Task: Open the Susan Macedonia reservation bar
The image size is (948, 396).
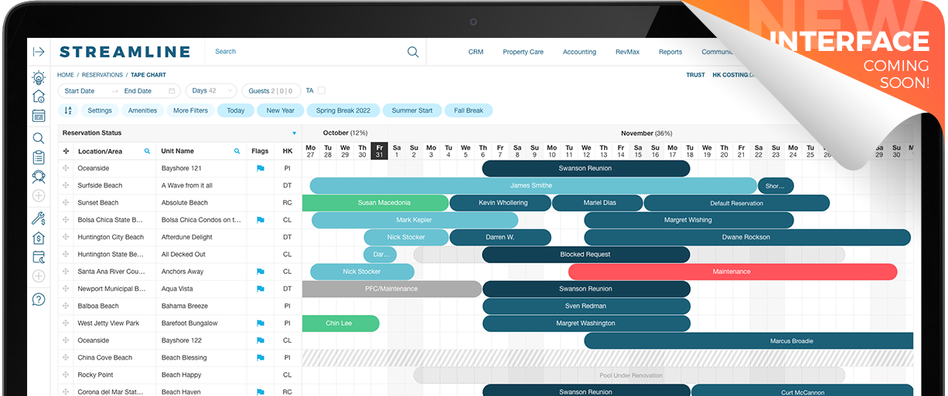Action: click(x=375, y=203)
